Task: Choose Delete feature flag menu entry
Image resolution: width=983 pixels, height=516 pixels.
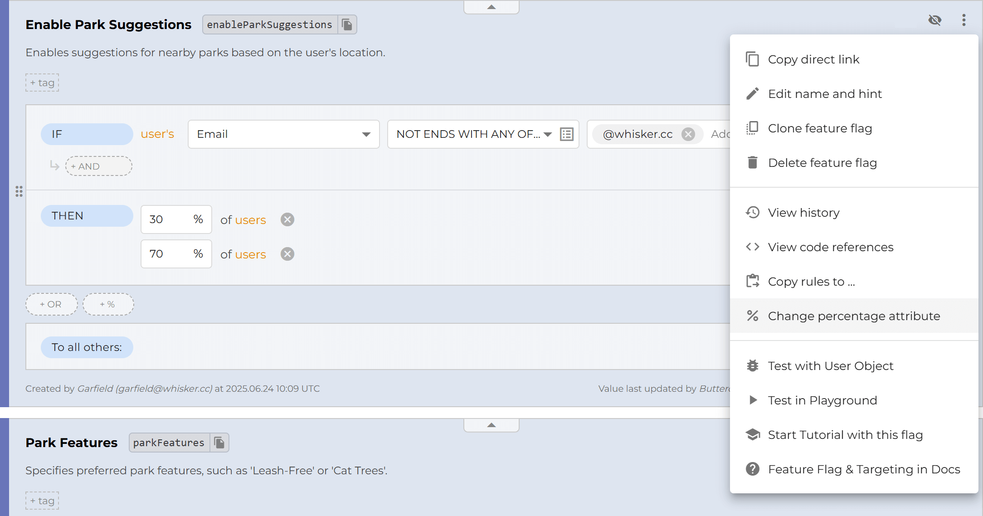Action: (x=822, y=163)
